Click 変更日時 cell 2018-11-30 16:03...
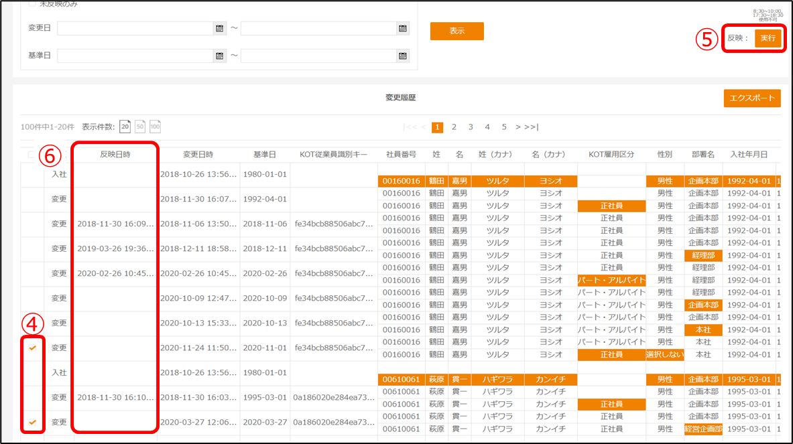Screen dimensions: 793x444 pyautogui.click(x=198, y=398)
